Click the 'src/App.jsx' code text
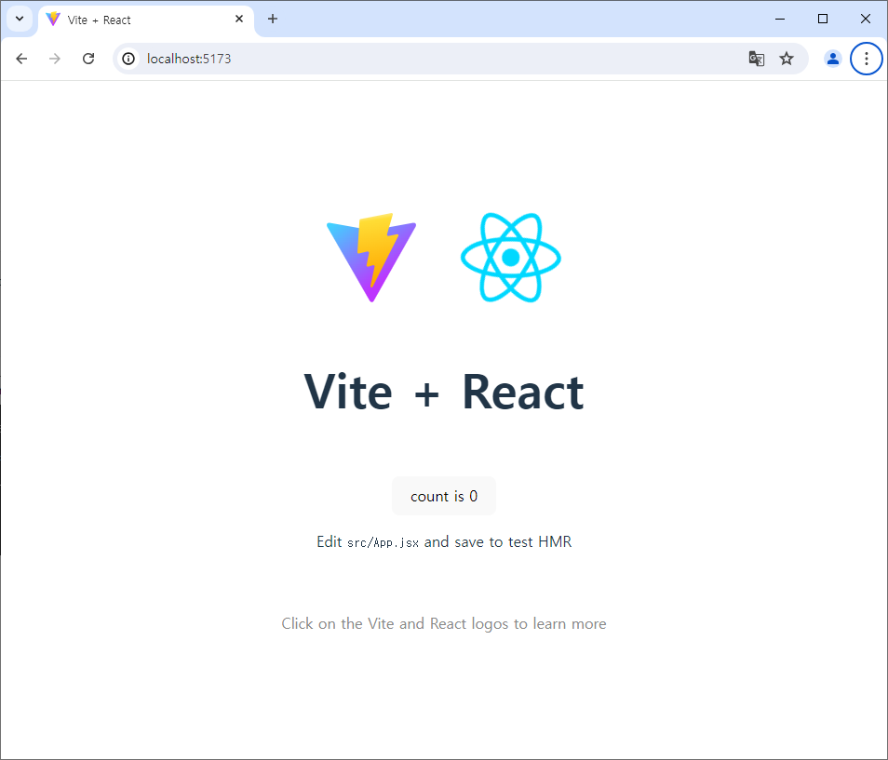The width and height of the screenshot is (888, 760). 383,542
